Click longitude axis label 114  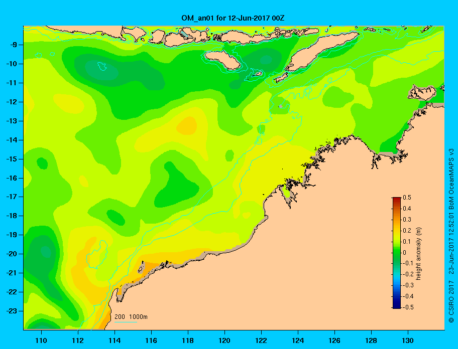click(114, 340)
